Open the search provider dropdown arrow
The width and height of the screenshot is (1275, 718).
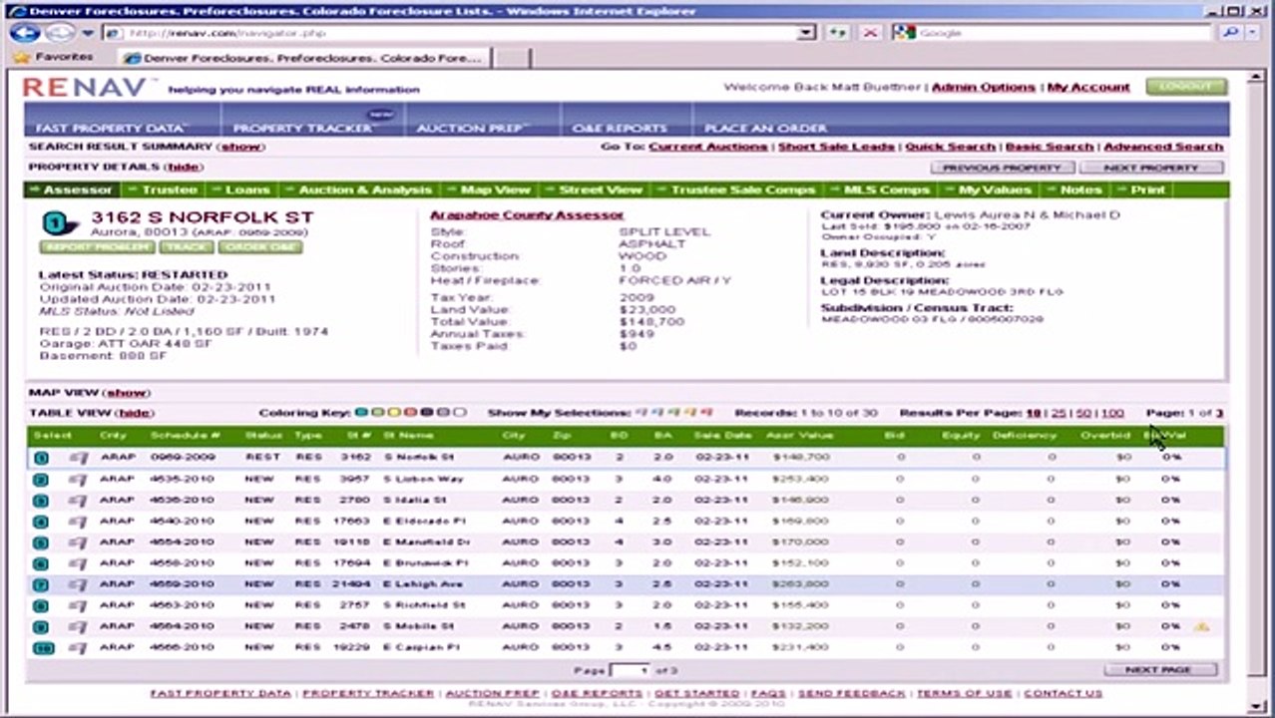[1251, 33]
